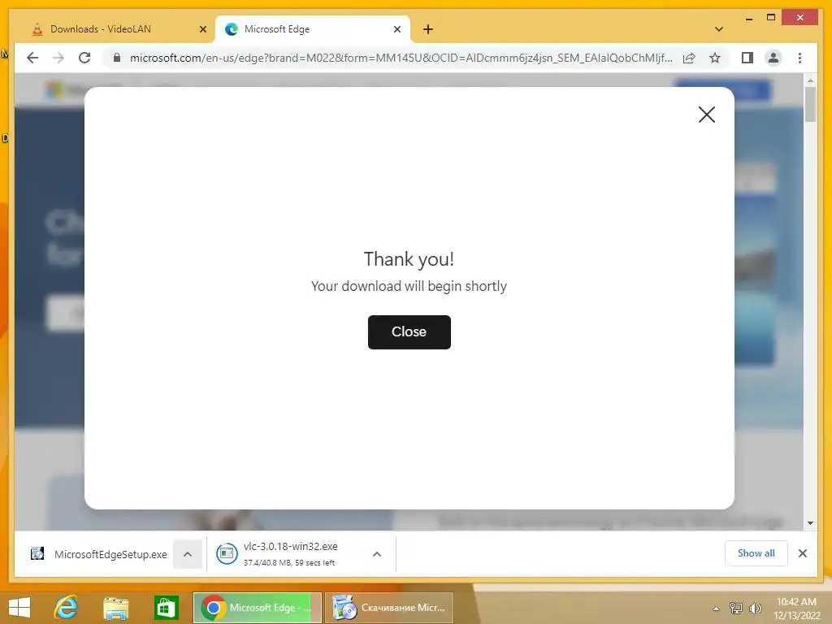The height and width of the screenshot is (624, 832).
Task: Close the downloads bar
Action: click(802, 553)
